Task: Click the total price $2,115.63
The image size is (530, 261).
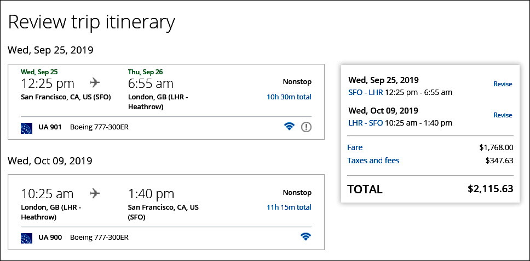Action: point(490,189)
